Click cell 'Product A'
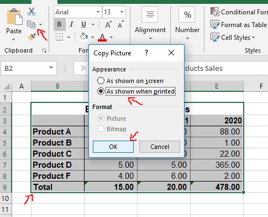This screenshot has width=268, height=217. 58,132
